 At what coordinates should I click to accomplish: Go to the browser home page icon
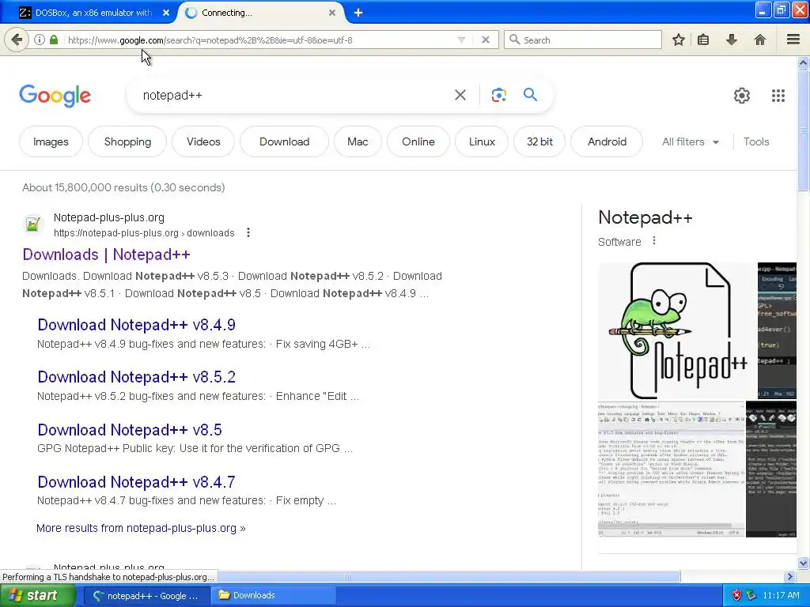[x=759, y=40]
